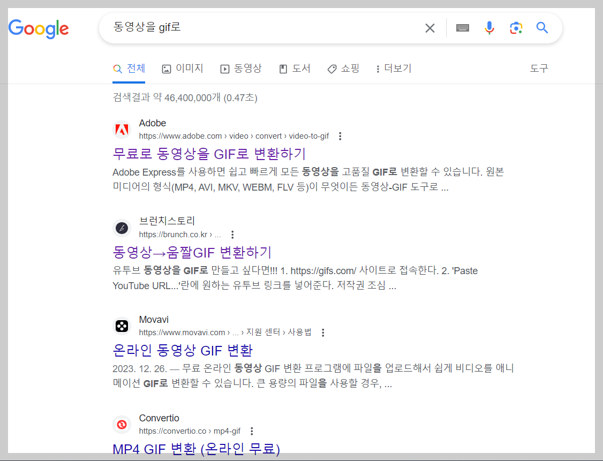Expand the 더보기 menu
This screenshot has height=461, width=603.
[x=394, y=69]
